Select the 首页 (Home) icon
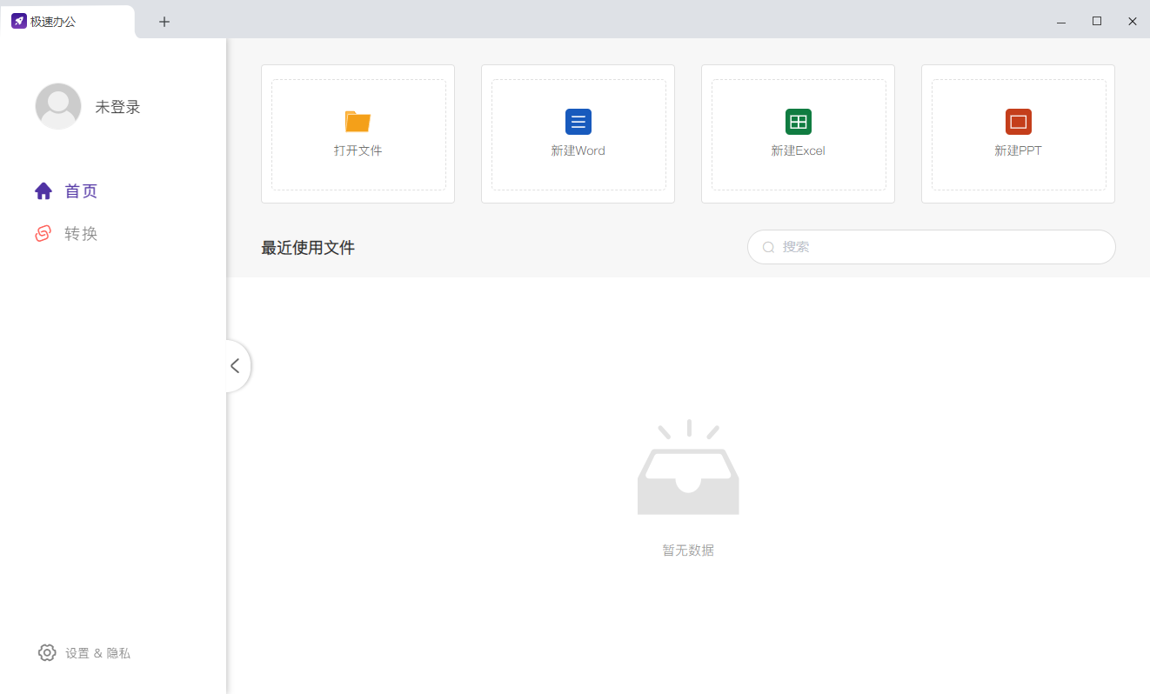1150x694 pixels. click(x=43, y=190)
